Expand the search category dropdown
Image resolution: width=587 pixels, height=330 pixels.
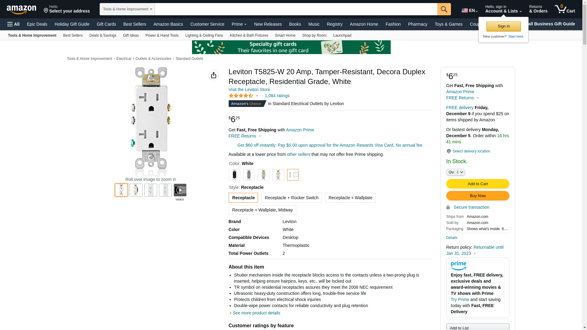127,9
